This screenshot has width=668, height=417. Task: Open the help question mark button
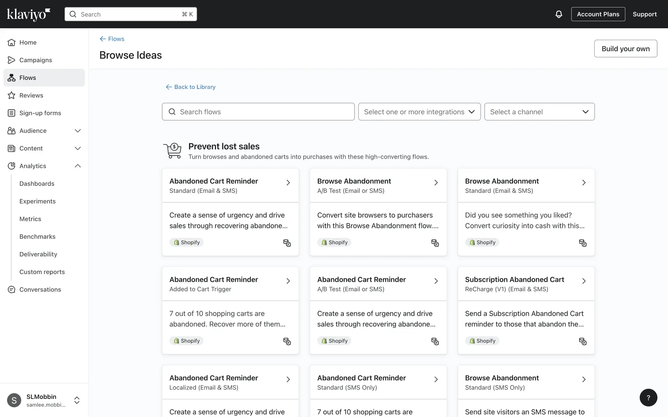[x=648, y=398]
